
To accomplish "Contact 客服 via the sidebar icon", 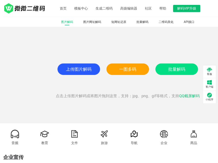I will [x=209, y=71].
